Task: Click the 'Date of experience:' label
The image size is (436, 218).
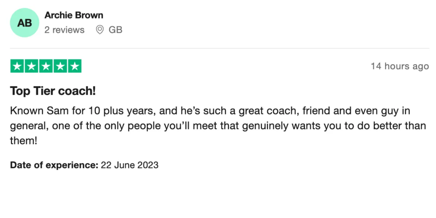Action: tap(54, 165)
